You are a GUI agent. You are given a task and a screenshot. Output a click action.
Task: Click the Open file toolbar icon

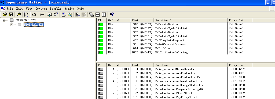pyautogui.click(x=5, y=14)
